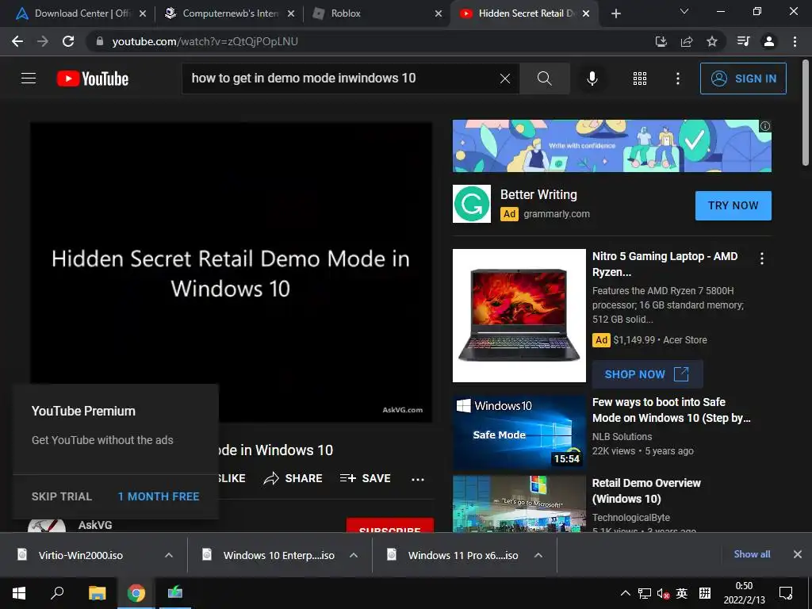Click SHOP NOW on Acer ad
The height and width of the screenshot is (609, 812).
click(647, 374)
